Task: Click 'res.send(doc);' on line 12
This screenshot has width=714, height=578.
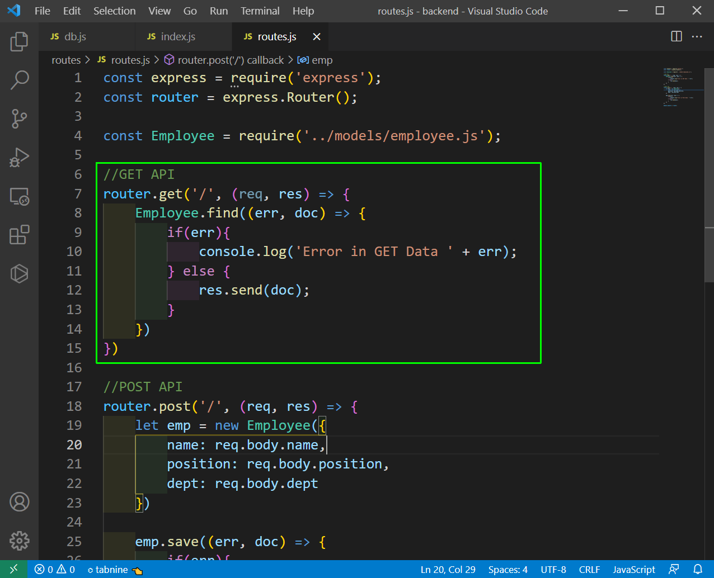Action: point(254,290)
